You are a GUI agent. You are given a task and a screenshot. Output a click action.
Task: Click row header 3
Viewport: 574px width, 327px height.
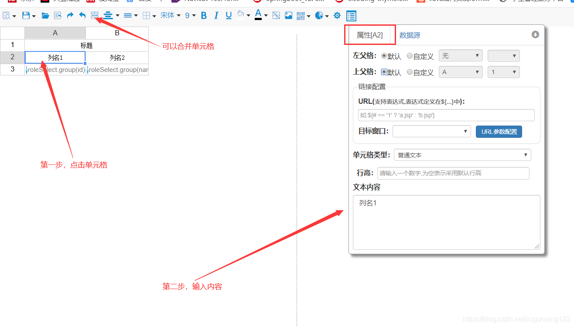click(x=12, y=69)
